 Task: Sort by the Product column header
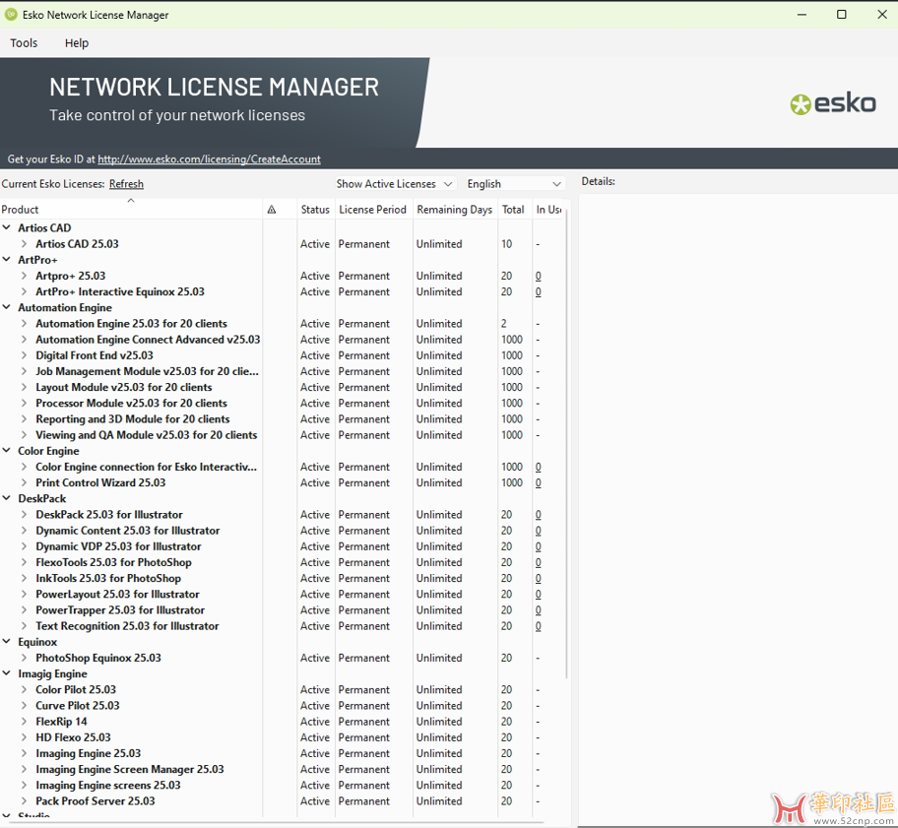pos(131,210)
